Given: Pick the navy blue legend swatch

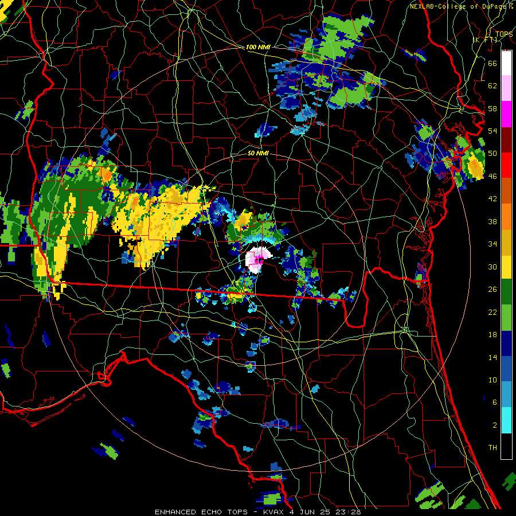Looking at the screenshot, I should 506,343.
